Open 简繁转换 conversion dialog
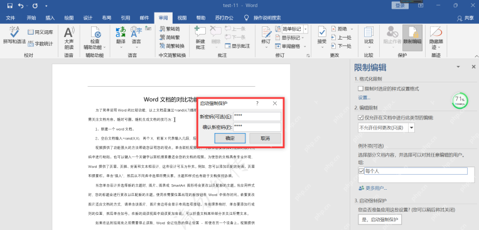Image resolution: width=479 pixels, height=230 pixels. click(172, 46)
